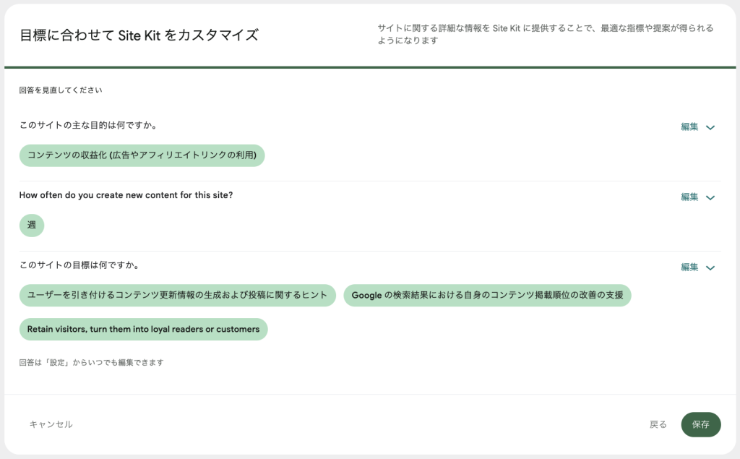This screenshot has height=459, width=740.
Task: Expand the answer section for content frequency
Action: pos(710,197)
